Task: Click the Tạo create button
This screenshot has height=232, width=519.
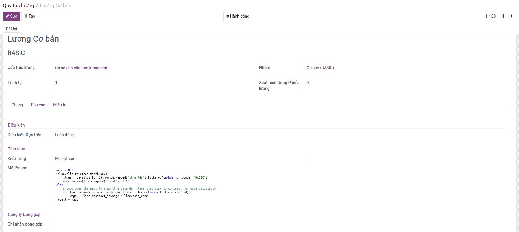Action: coord(30,16)
